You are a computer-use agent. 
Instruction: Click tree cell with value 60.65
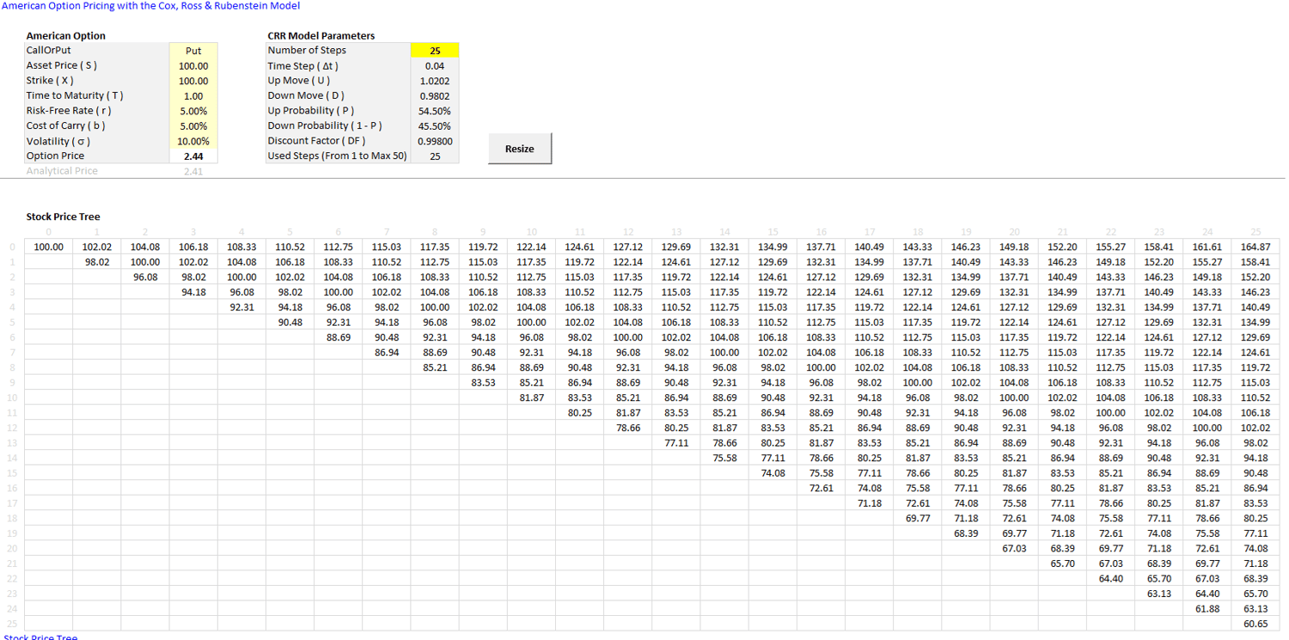(x=1255, y=624)
